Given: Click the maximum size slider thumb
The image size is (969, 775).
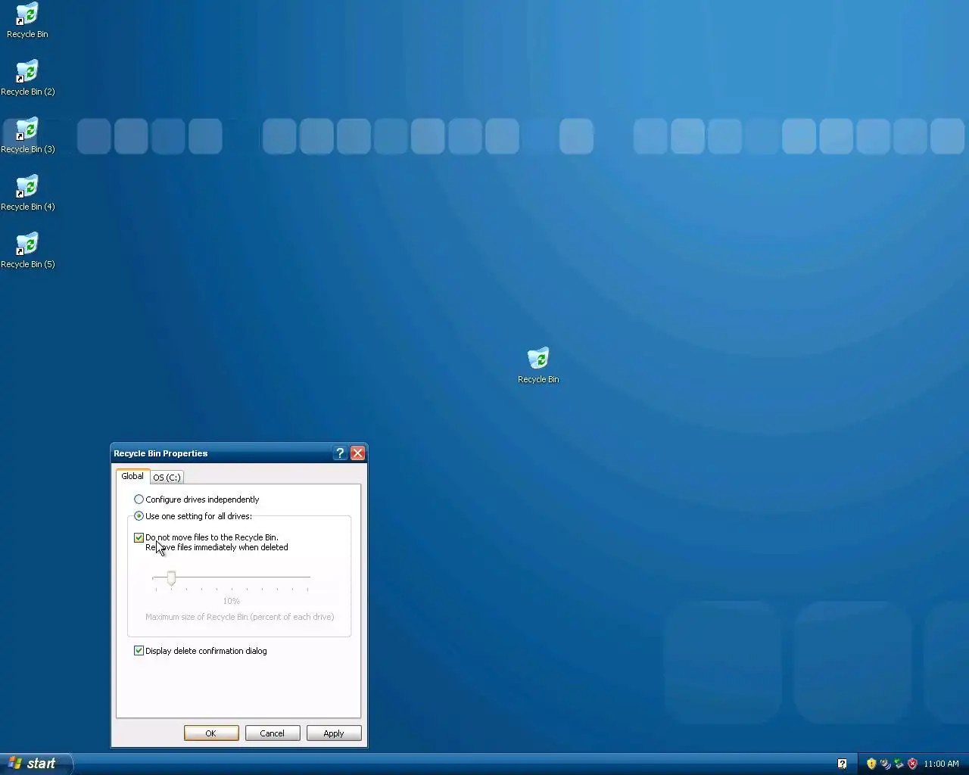Looking at the screenshot, I should point(172,578).
